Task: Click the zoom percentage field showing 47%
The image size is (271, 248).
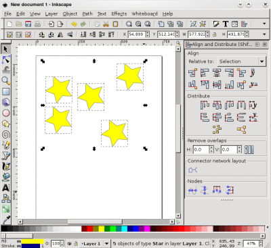Action: [x=251, y=243]
